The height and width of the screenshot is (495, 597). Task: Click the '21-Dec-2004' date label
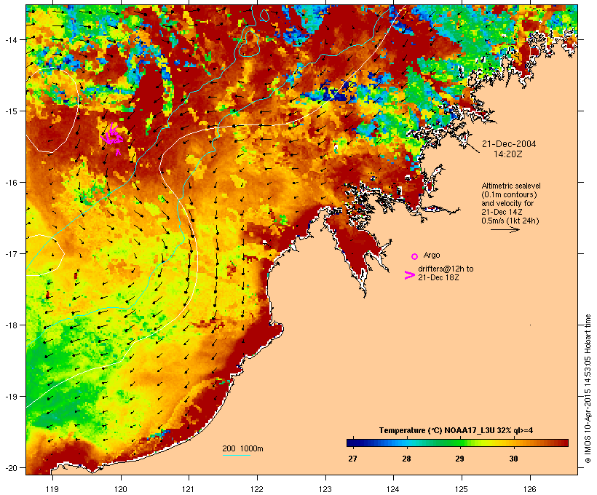(x=509, y=144)
